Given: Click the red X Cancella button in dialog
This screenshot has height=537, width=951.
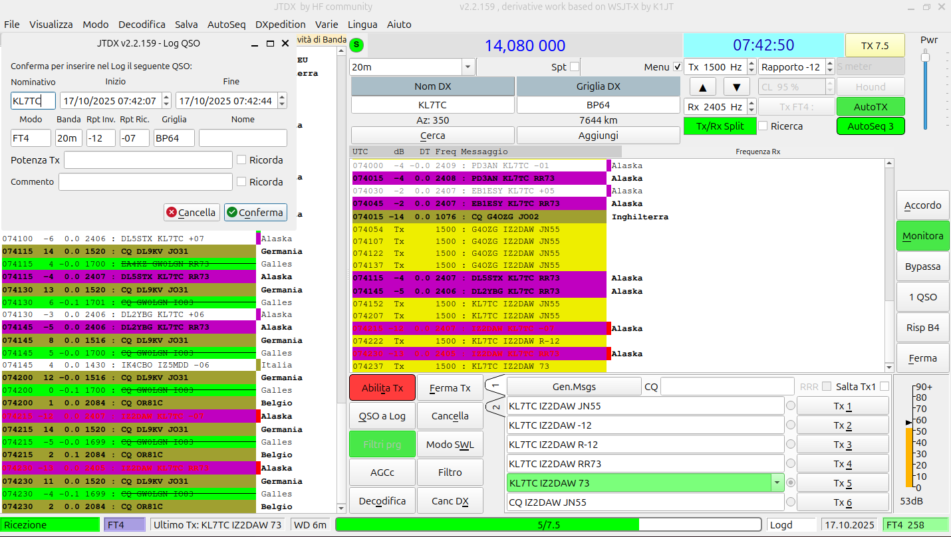Looking at the screenshot, I should [x=192, y=212].
